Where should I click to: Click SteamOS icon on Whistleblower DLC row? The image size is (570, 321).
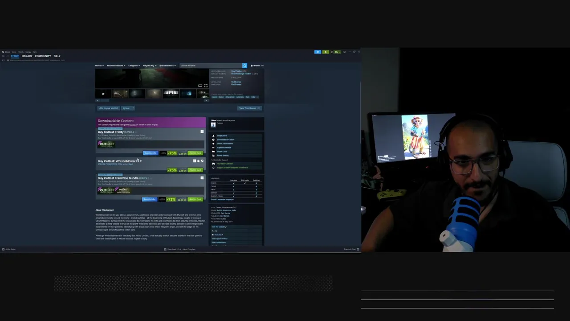click(202, 161)
